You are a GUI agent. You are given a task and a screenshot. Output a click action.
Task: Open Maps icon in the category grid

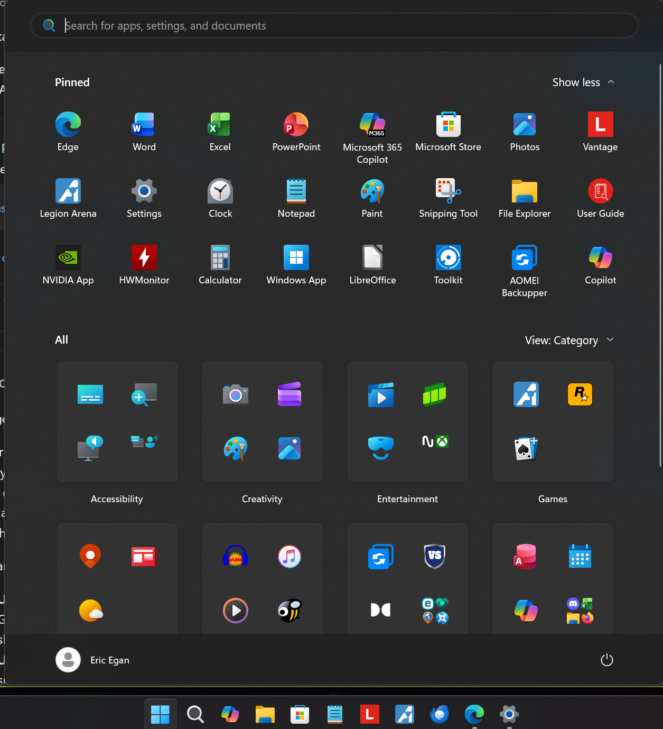90,556
